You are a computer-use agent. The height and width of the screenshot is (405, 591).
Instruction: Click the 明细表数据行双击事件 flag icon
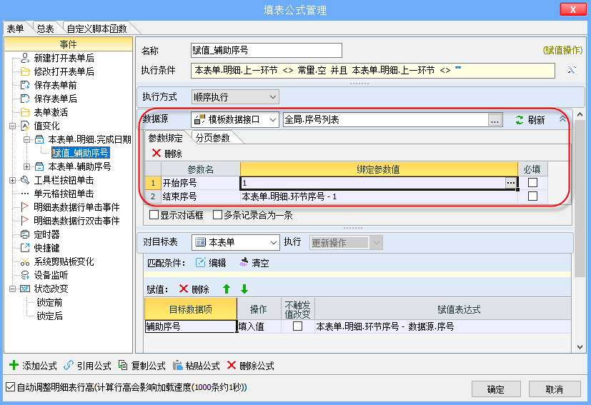25,221
